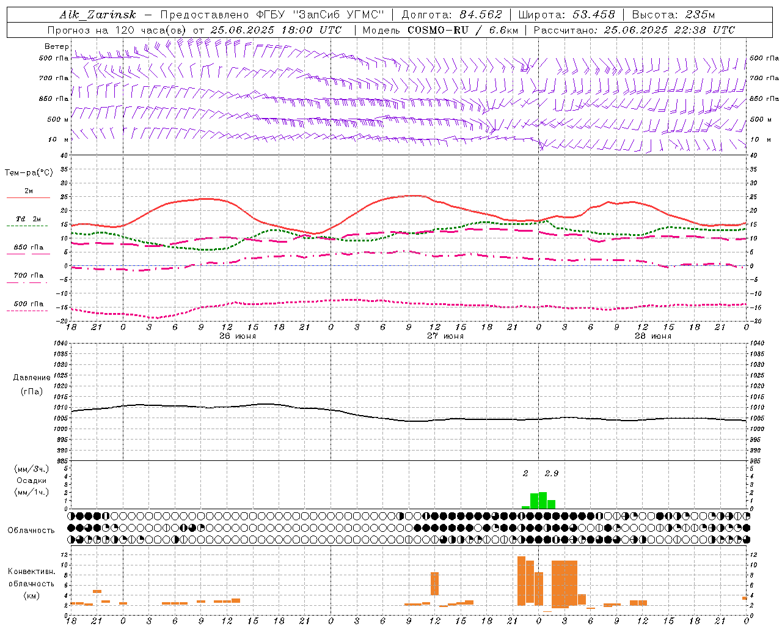The width and height of the screenshot is (782, 626).
Task: Click the 40 value atop the left temperature axis
Action: coord(65,155)
